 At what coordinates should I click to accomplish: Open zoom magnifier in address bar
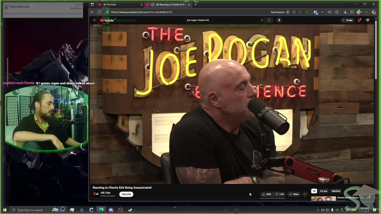300,12
